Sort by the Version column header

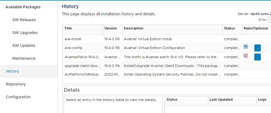(111, 28)
